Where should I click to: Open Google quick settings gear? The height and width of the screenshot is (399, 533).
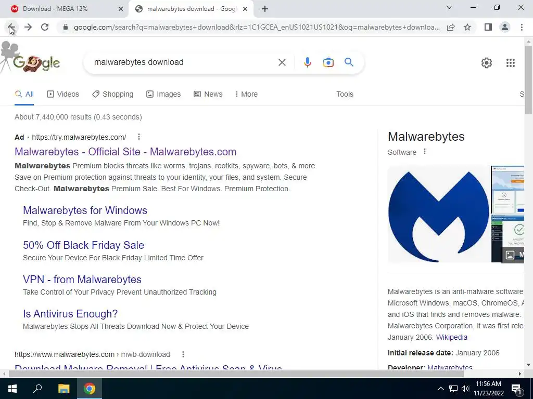487,63
